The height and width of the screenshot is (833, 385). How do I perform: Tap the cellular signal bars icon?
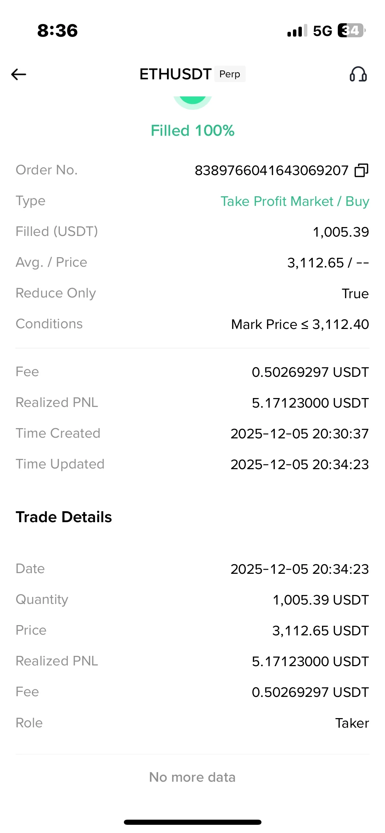(297, 31)
